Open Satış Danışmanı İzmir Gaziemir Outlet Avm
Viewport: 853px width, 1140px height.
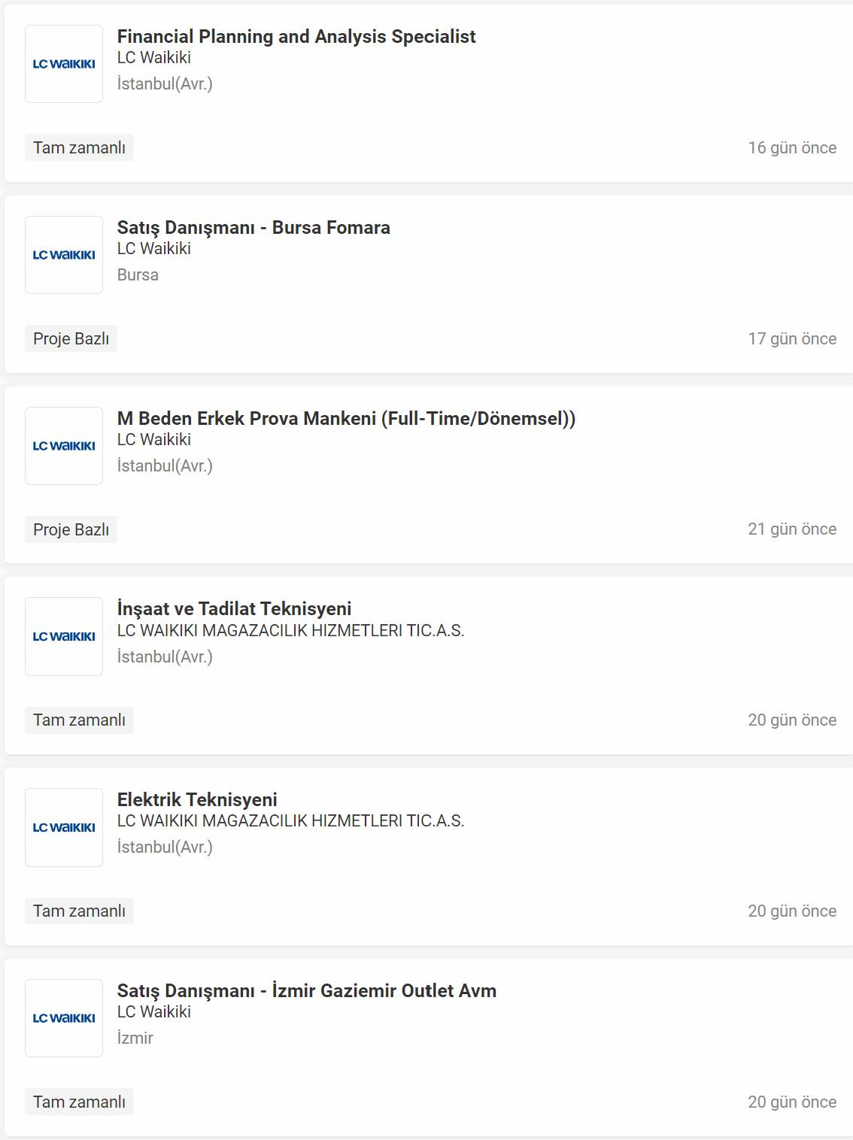tap(306, 991)
